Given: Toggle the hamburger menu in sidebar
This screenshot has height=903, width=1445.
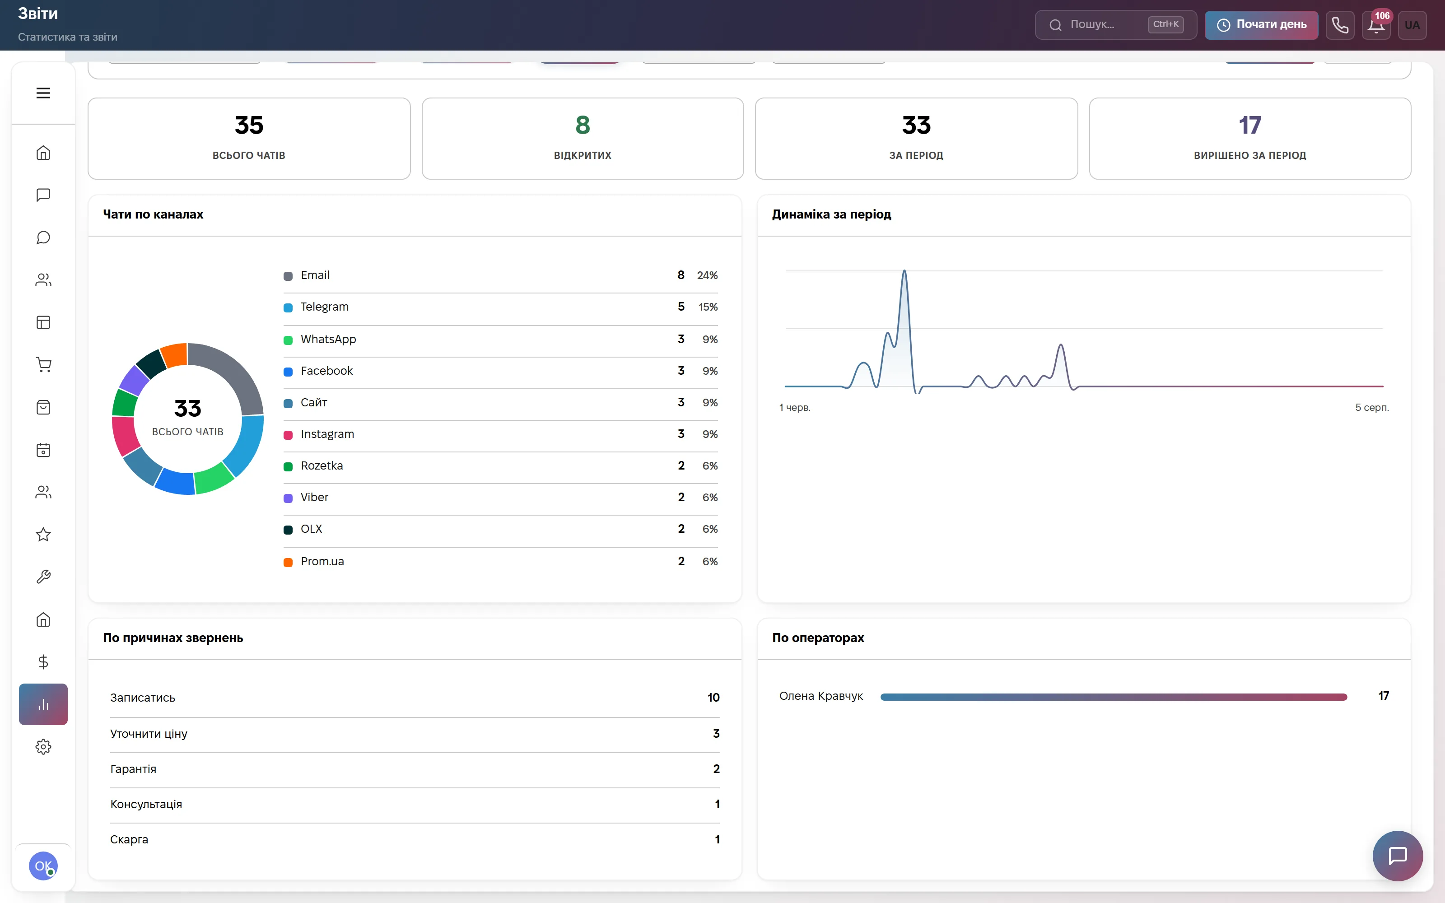Looking at the screenshot, I should 43,93.
